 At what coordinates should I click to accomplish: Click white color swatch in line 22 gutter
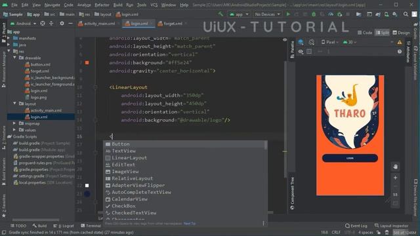pyautogui.click(x=87, y=186)
